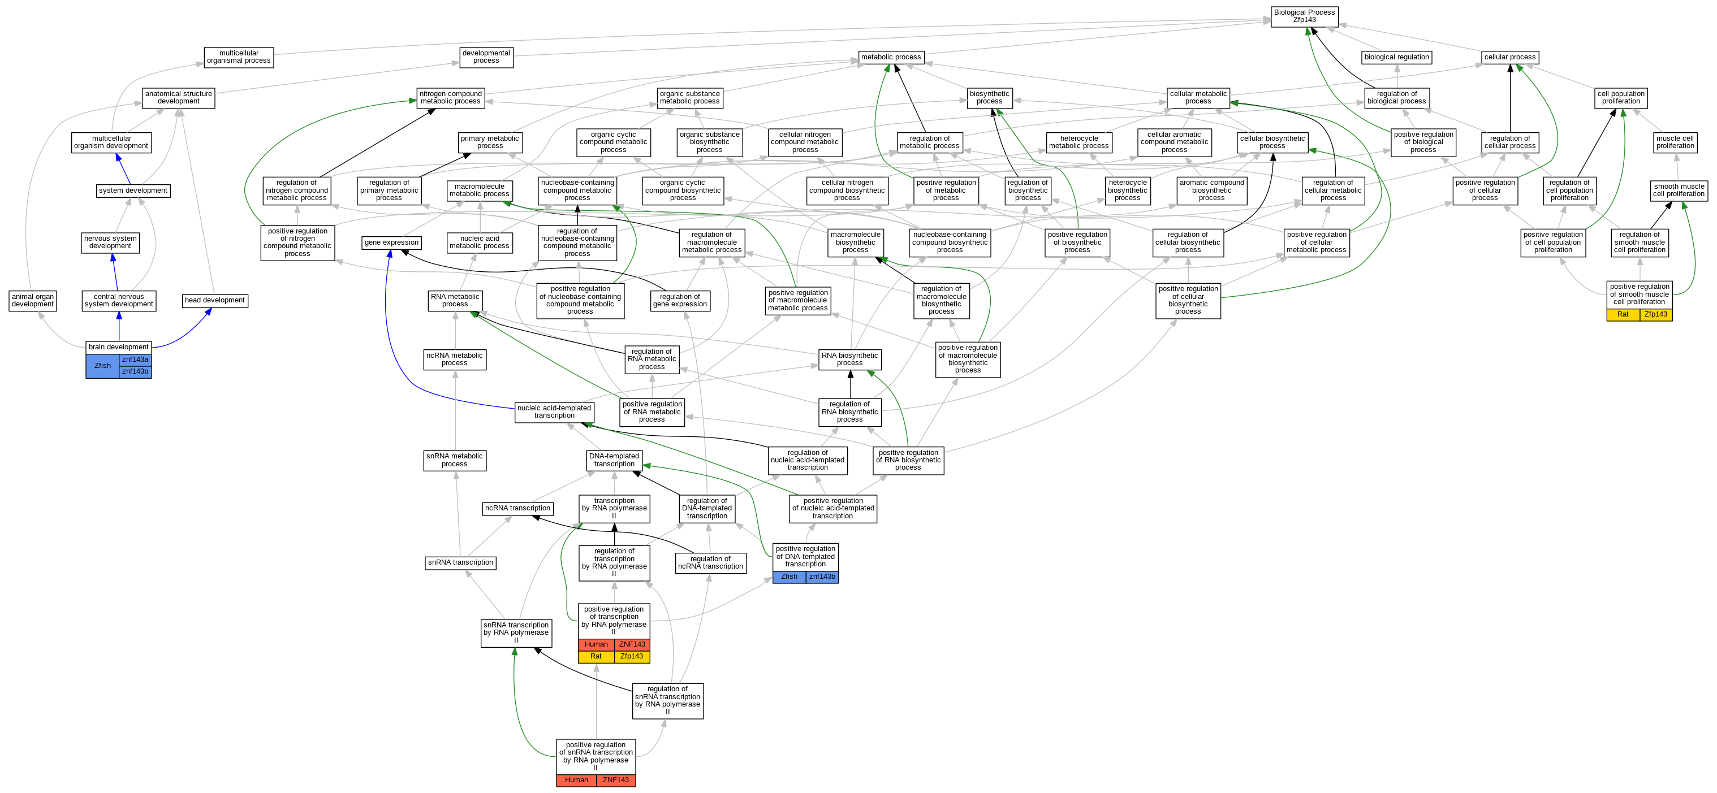Click the cellular process node
1717x793 pixels.
1509,57
